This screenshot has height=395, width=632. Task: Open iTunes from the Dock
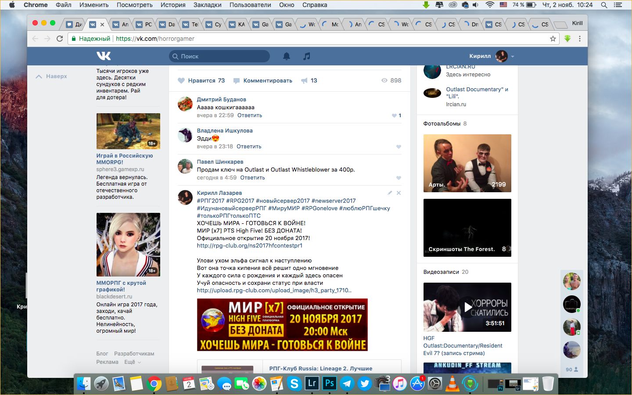[400, 383]
